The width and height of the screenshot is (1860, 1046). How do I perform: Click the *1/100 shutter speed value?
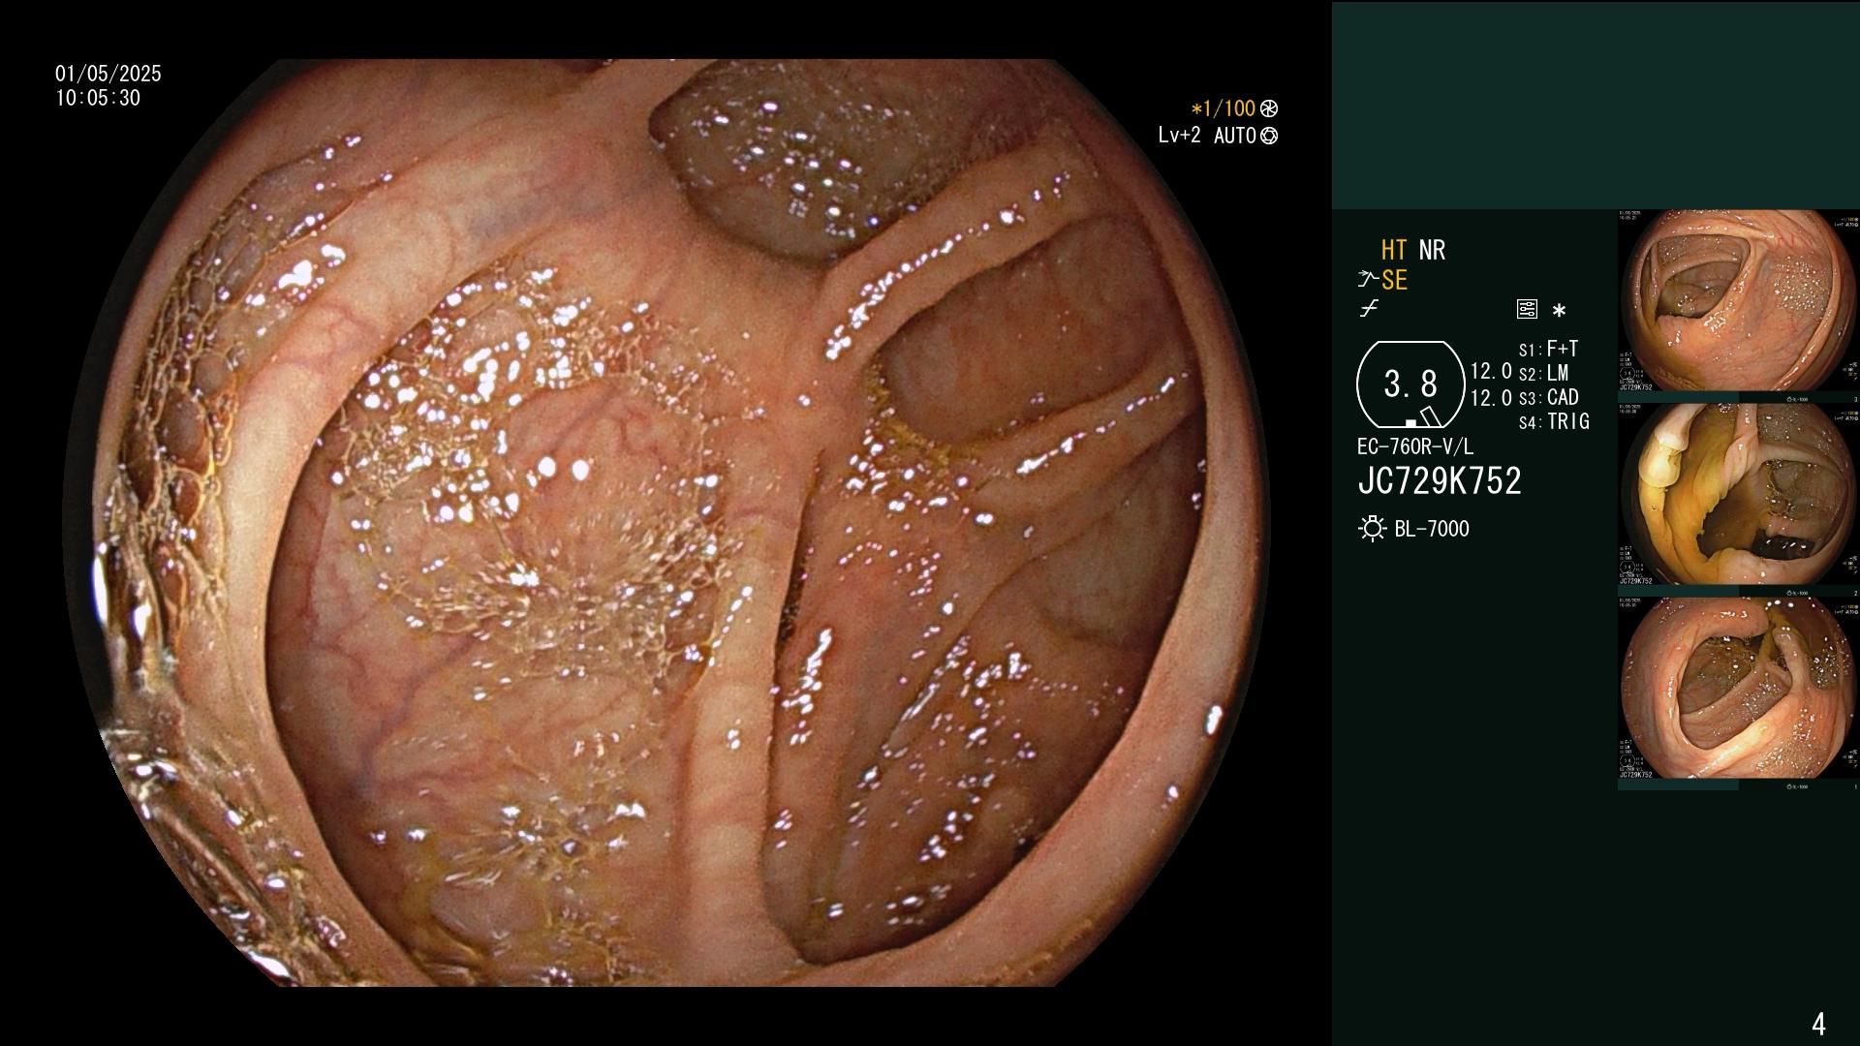point(1224,109)
